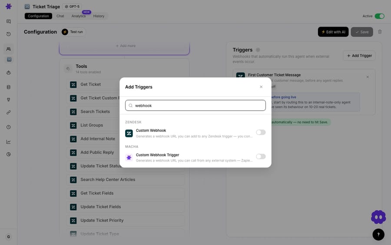
Task: Open the clock schedule sidebar icon
Action: point(9,127)
